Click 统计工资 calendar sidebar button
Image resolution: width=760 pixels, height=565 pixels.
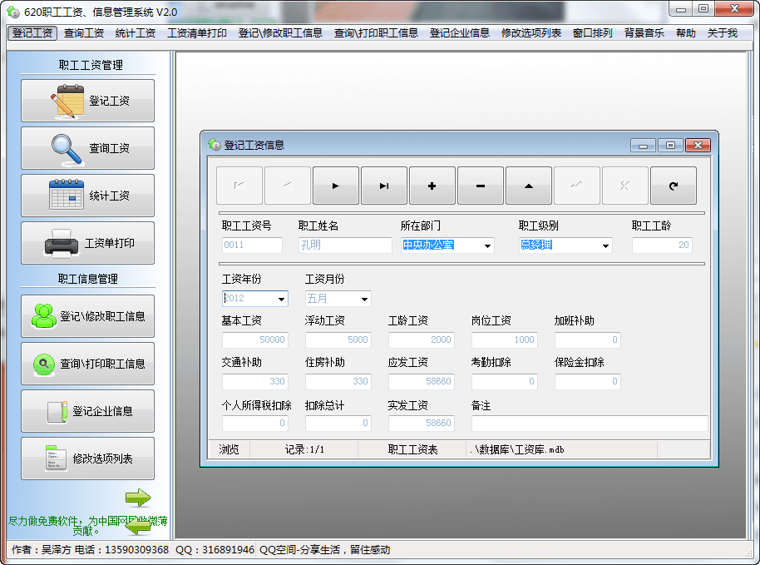click(x=87, y=196)
